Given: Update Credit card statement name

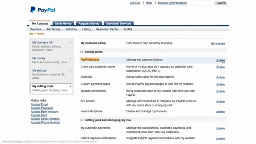Looking at the screenshot, I should pos(220,67).
